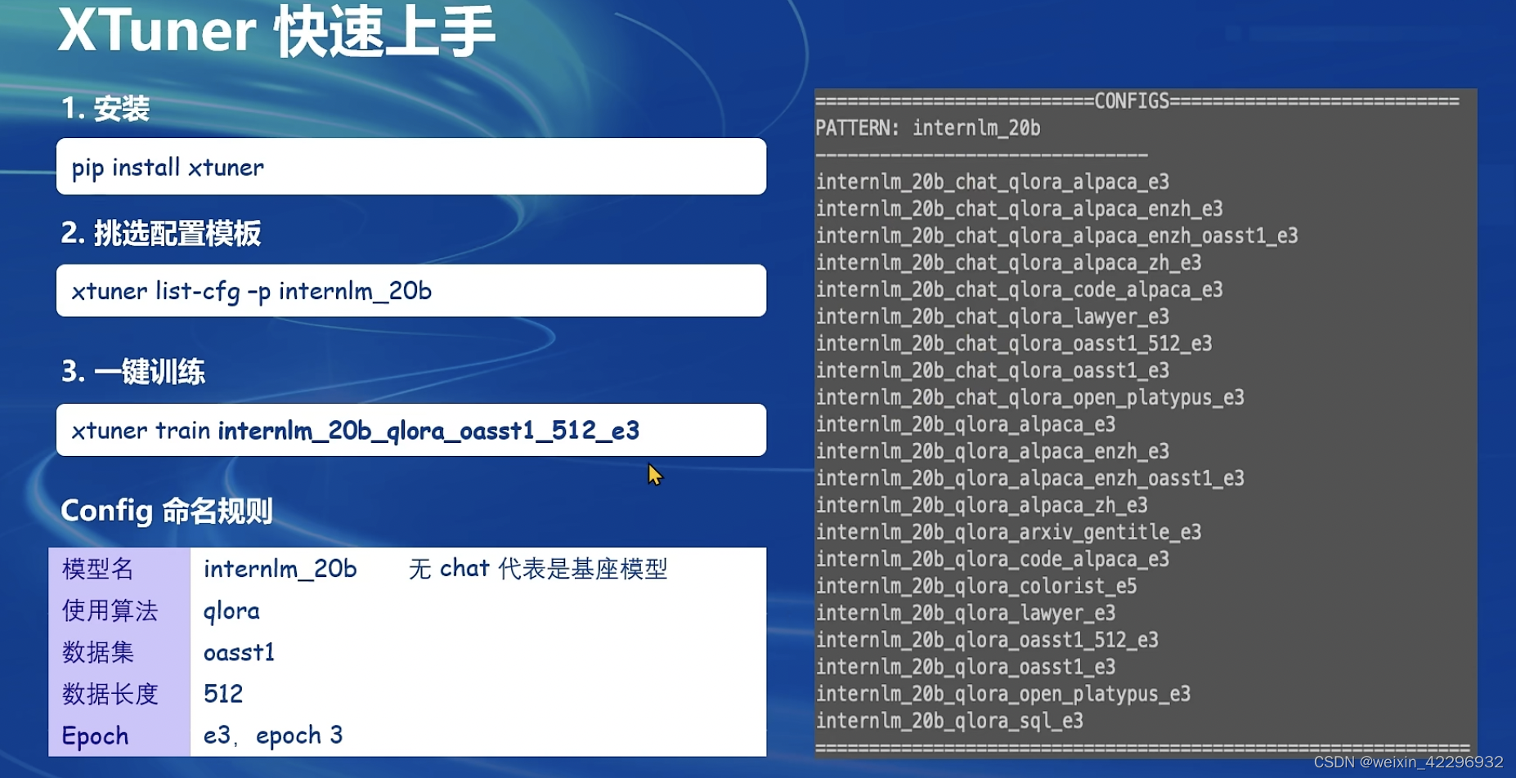Click the '无 chat 代表是基座模型' note
Image resolution: width=1516 pixels, height=778 pixels.
click(538, 569)
